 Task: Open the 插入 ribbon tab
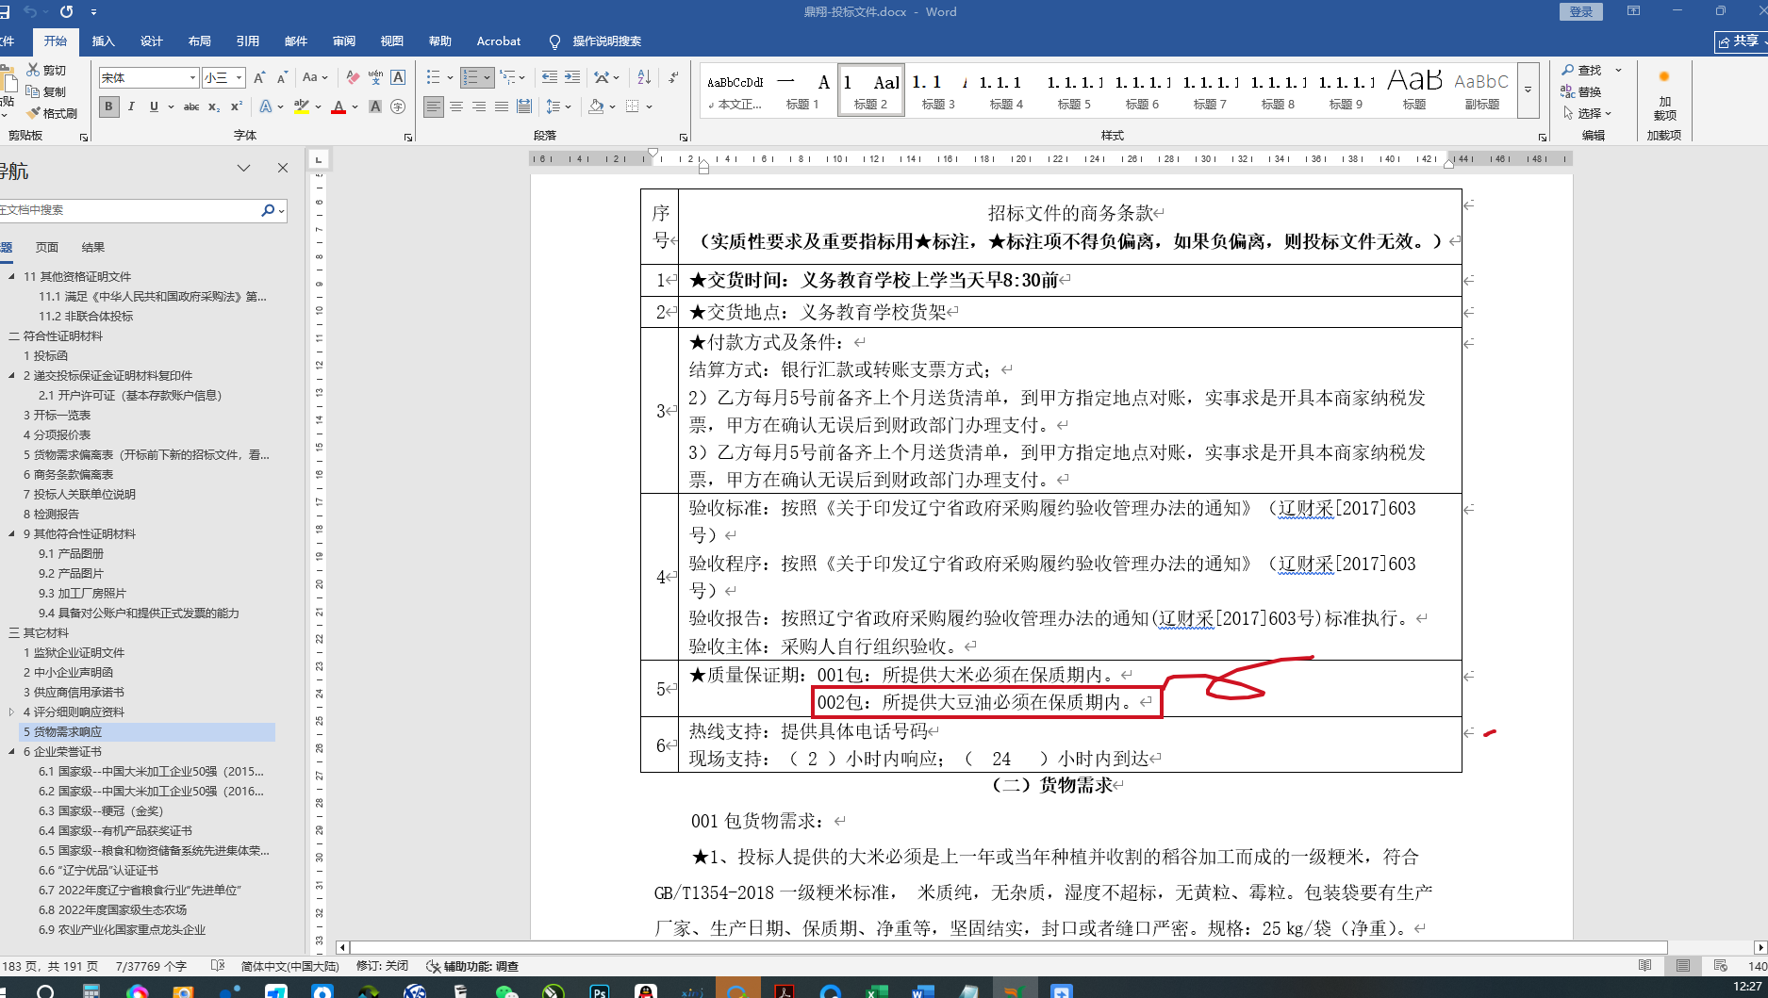(x=103, y=41)
